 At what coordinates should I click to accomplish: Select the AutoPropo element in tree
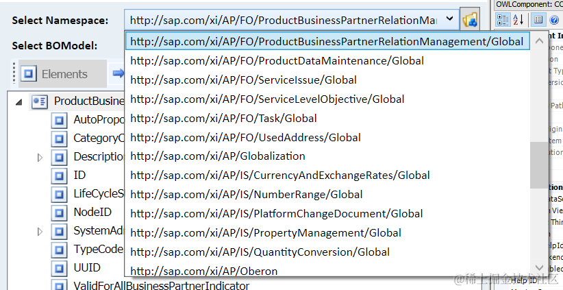(x=99, y=120)
